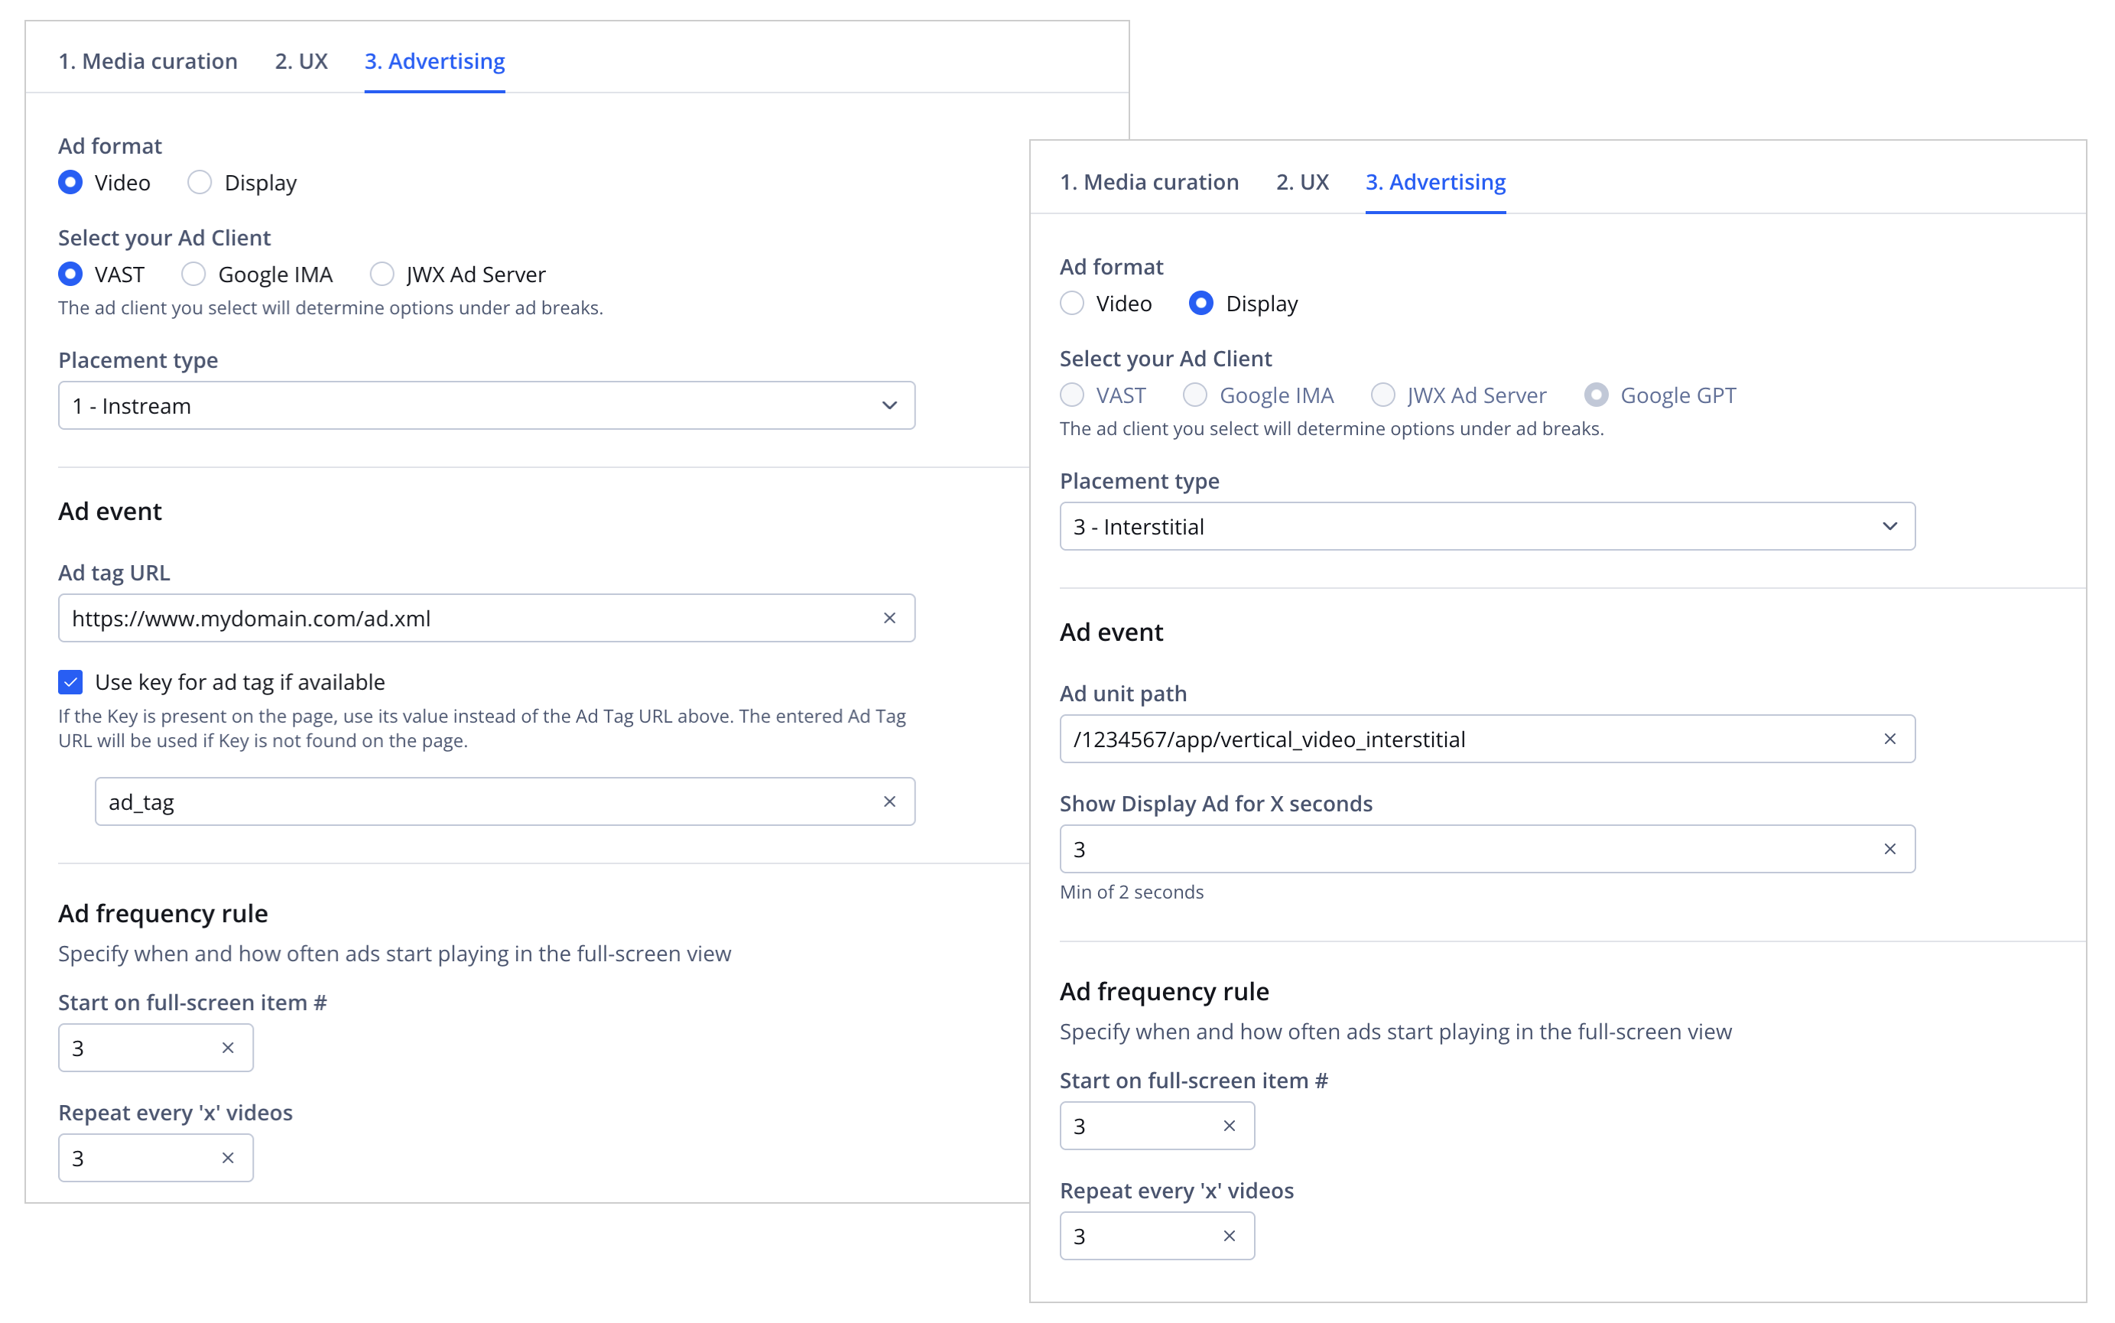The image size is (2115, 1323).
Task: Clear left panel Repeat every 'x' videos value
Action: tap(227, 1158)
